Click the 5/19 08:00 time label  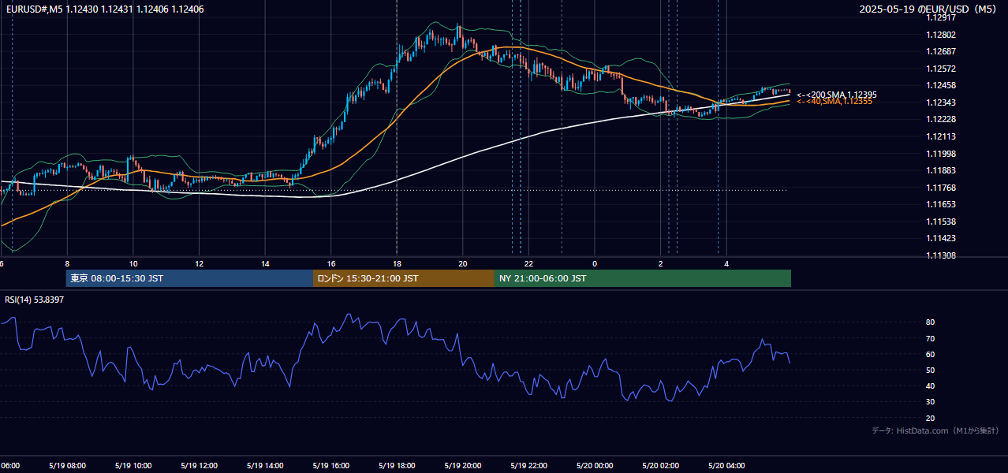click(66, 466)
